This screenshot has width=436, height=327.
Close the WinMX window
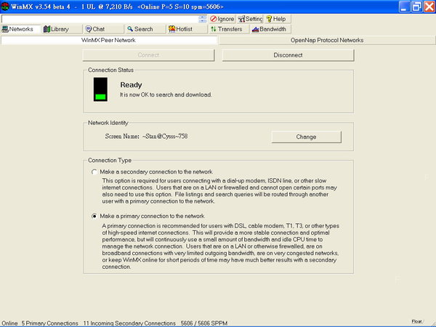pyautogui.click(x=429, y=7)
